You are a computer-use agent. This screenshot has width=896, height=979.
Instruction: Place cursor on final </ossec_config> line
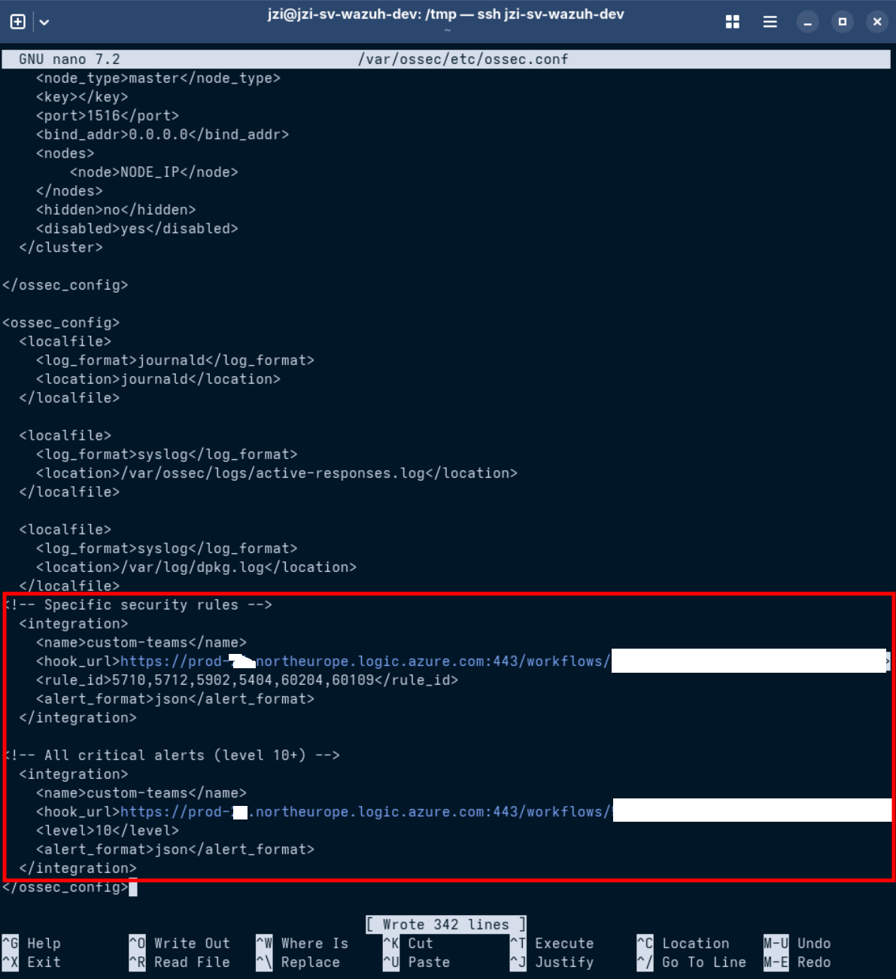[65, 887]
